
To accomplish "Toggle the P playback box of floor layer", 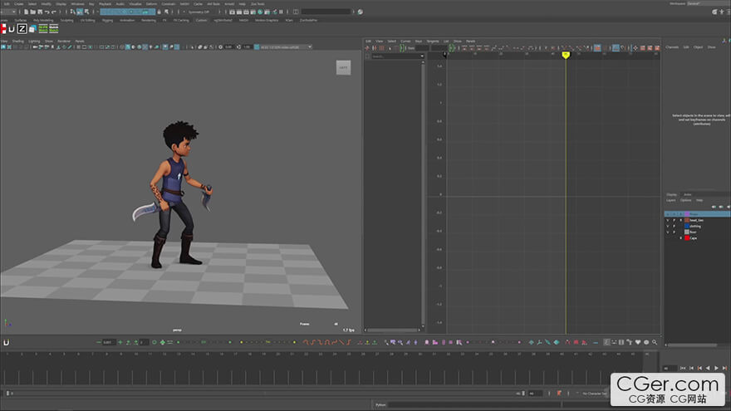I will [674, 232].
